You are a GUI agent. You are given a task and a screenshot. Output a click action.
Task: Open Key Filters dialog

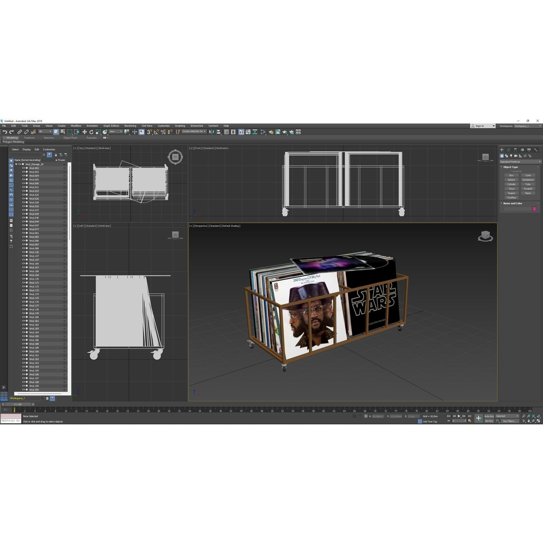click(x=510, y=421)
